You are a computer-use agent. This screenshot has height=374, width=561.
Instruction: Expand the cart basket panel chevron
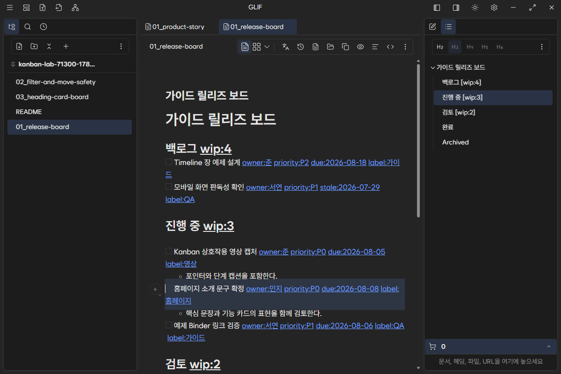548,346
